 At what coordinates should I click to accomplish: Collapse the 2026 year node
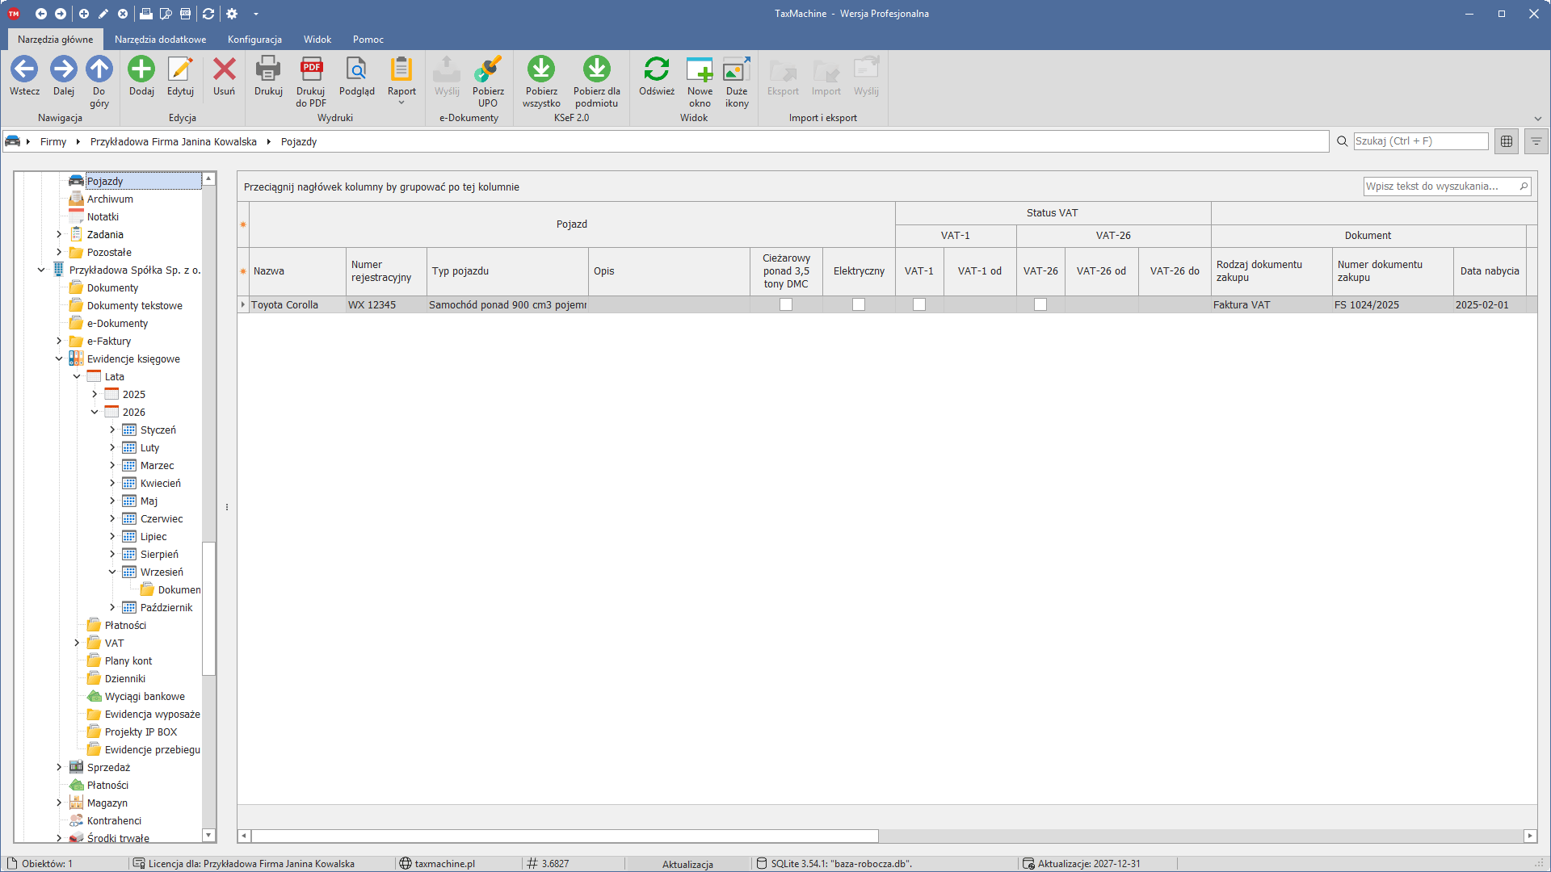[95, 412]
